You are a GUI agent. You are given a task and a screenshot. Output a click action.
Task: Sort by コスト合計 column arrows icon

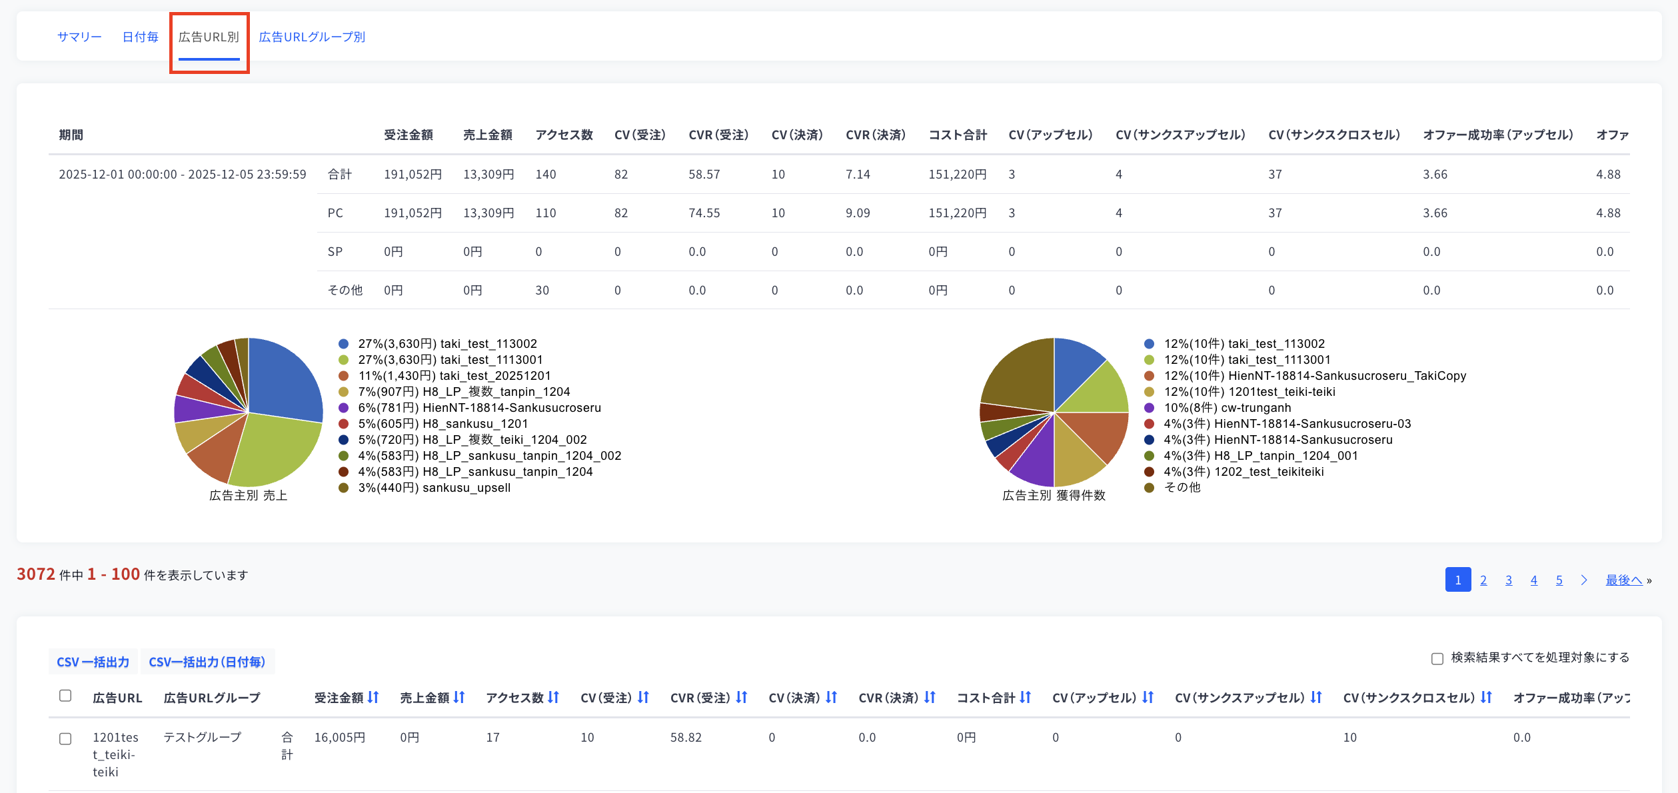pos(1025,697)
